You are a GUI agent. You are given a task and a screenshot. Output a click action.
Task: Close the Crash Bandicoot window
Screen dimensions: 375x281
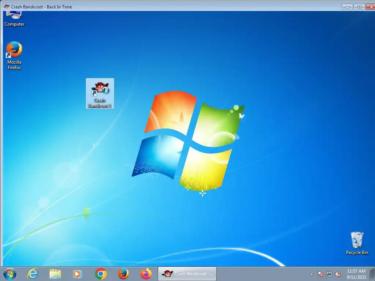[x=371, y=7]
